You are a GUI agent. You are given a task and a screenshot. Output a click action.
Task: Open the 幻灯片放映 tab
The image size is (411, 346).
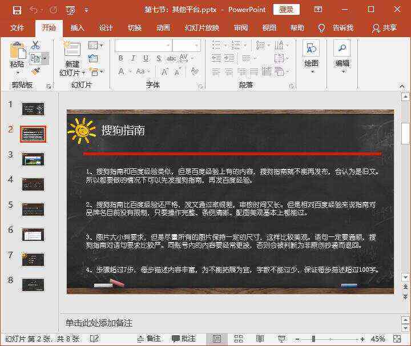(202, 27)
